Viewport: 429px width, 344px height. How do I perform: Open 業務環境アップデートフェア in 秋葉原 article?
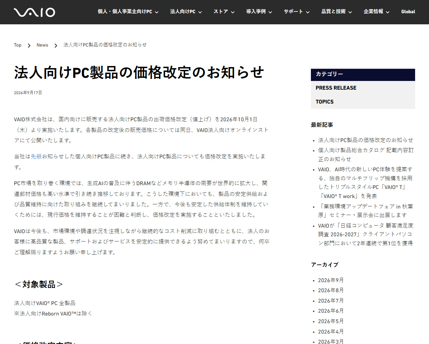click(365, 211)
